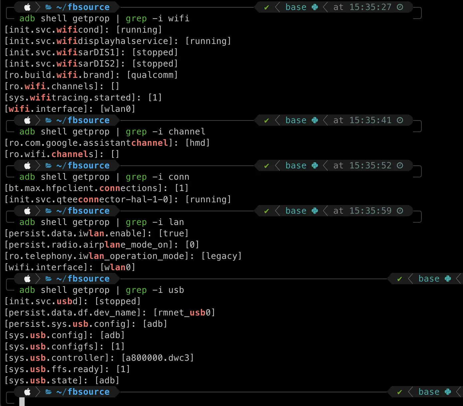Click the folder icon above the grep usb command
463x406 pixels.
(x=49, y=279)
